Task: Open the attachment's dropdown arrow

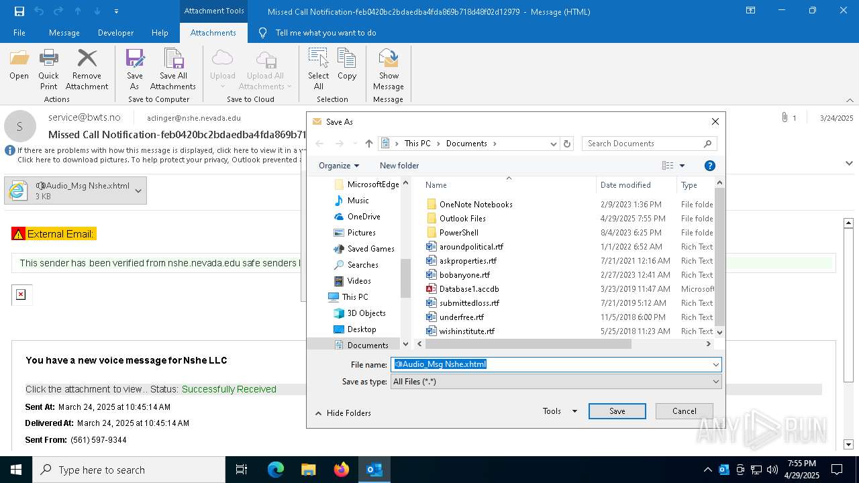Action: (138, 191)
